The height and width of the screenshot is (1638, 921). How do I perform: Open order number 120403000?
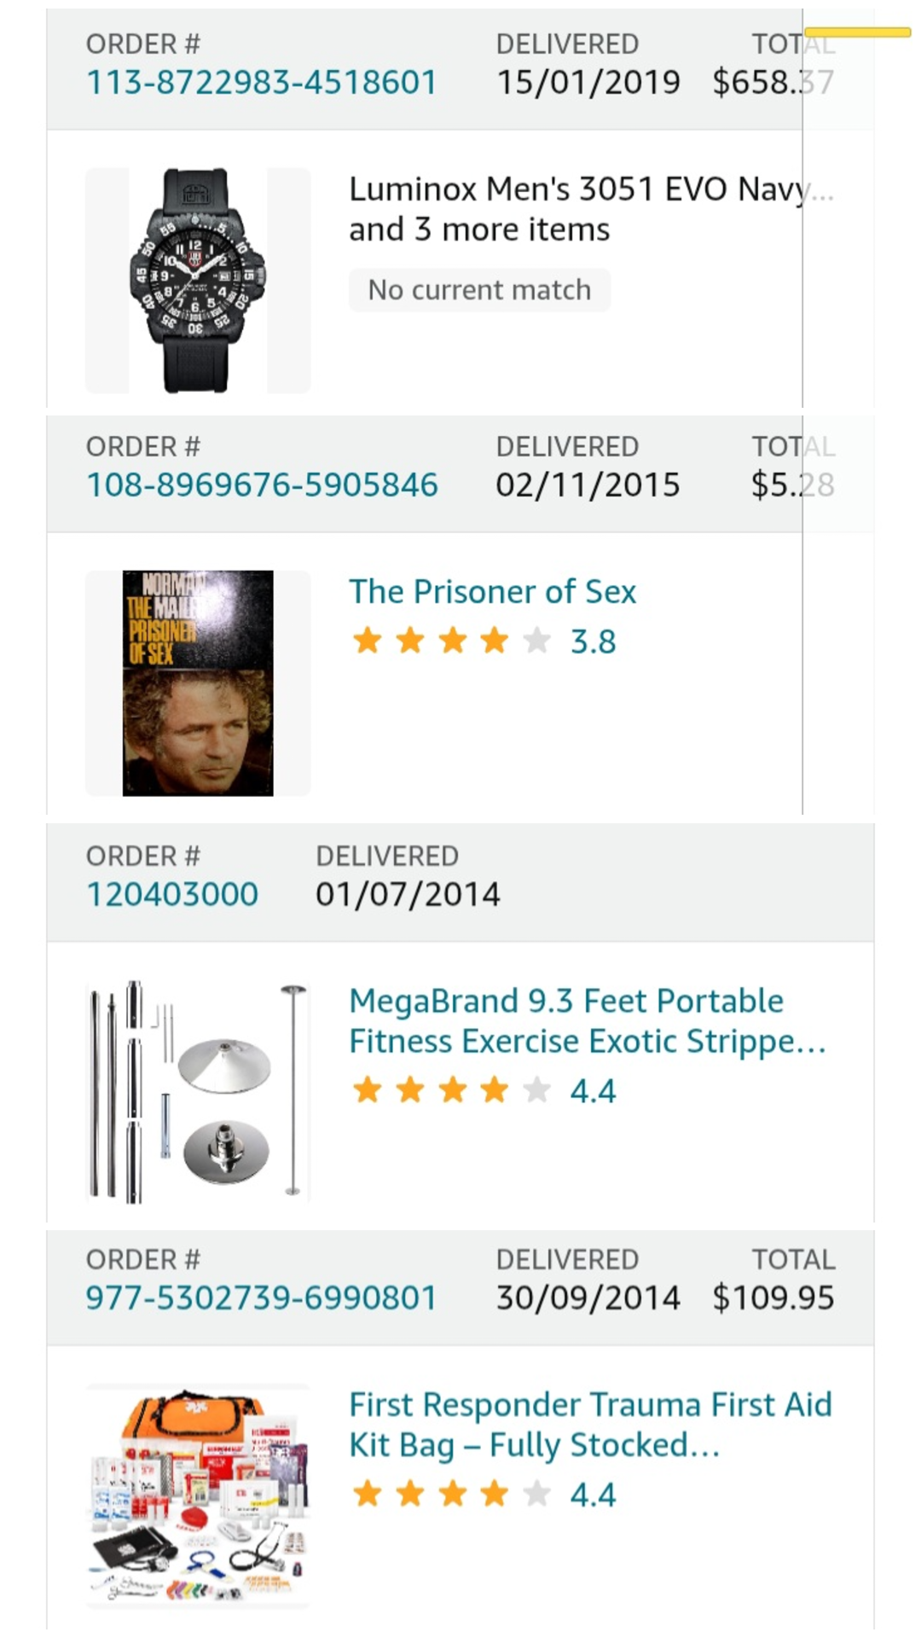click(x=172, y=895)
